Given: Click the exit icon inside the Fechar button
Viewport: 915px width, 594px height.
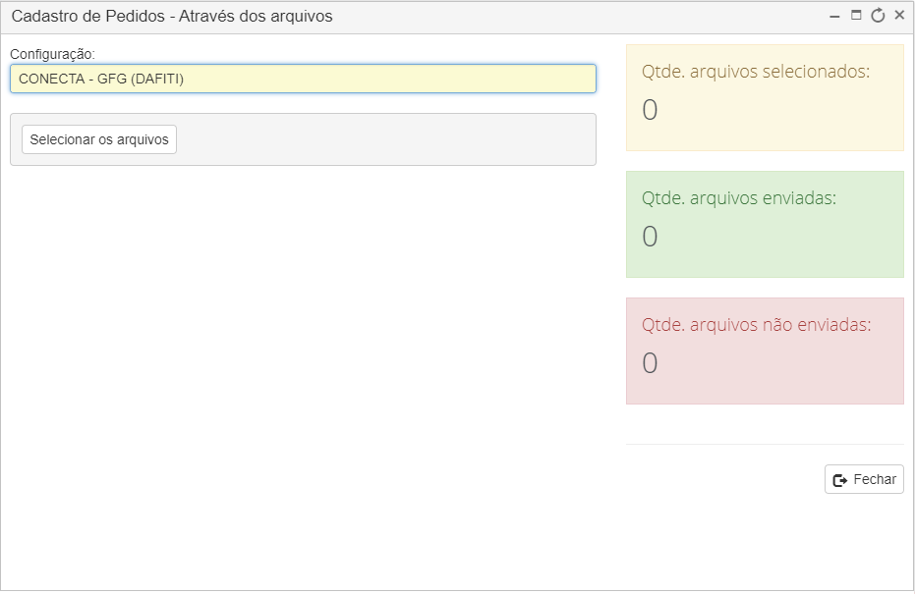Looking at the screenshot, I should click(840, 480).
